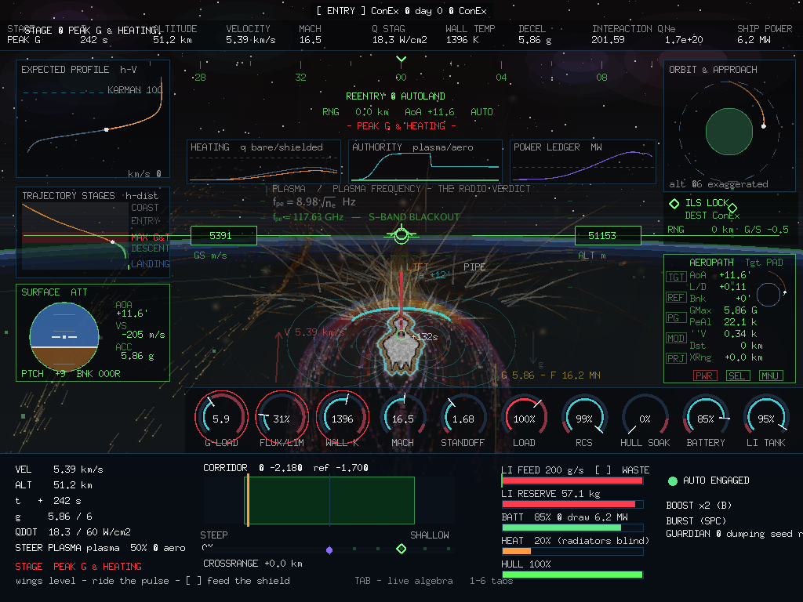Click the FLUX/LIM gauge showing 31%
Viewport: 803px width, 602px height.
pyautogui.click(x=282, y=418)
